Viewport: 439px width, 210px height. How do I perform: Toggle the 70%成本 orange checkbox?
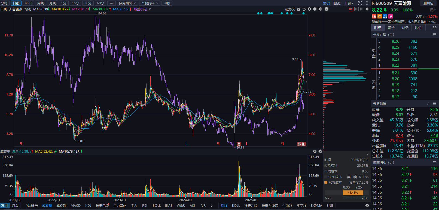pos(326,182)
